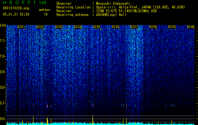This screenshot has width=198, height=125.
Task: Click the 0232 time marker
Action: click(x=40, y=27)
